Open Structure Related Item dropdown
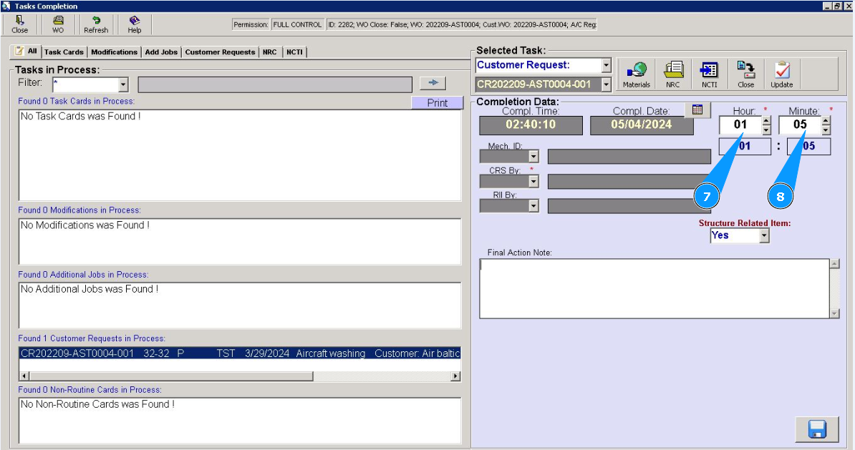 (x=764, y=235)
